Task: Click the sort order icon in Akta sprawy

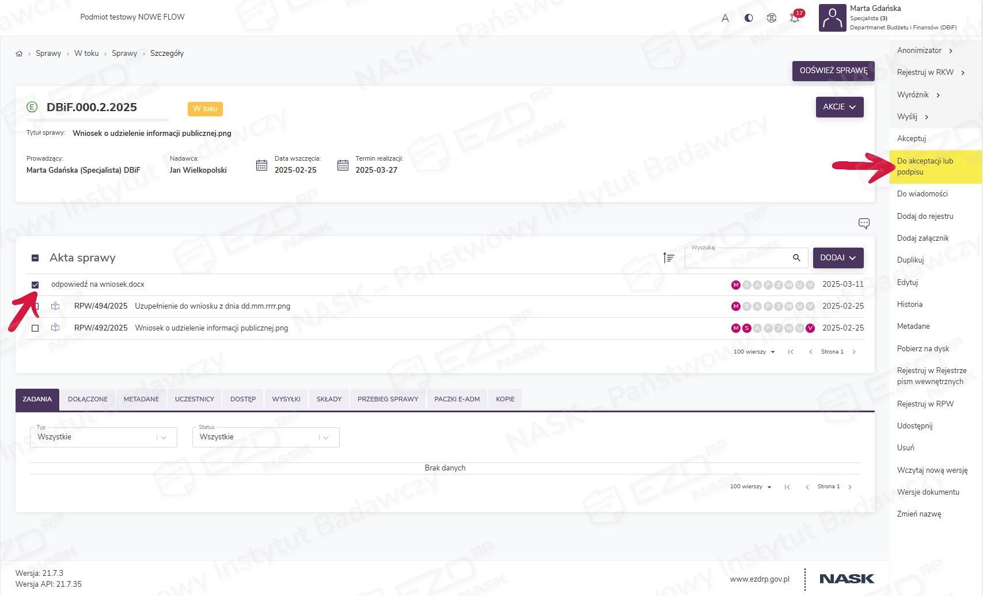Action: [x=669, y=258]
